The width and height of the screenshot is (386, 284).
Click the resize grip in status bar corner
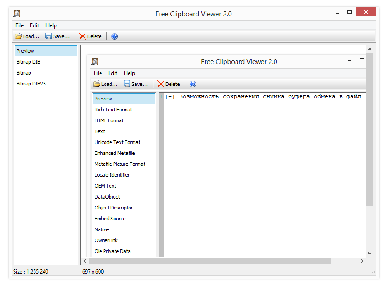tap(373, 273)
